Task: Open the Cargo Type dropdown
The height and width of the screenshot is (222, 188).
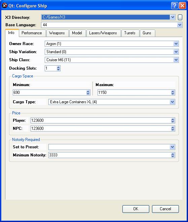Action: point(172,102)
